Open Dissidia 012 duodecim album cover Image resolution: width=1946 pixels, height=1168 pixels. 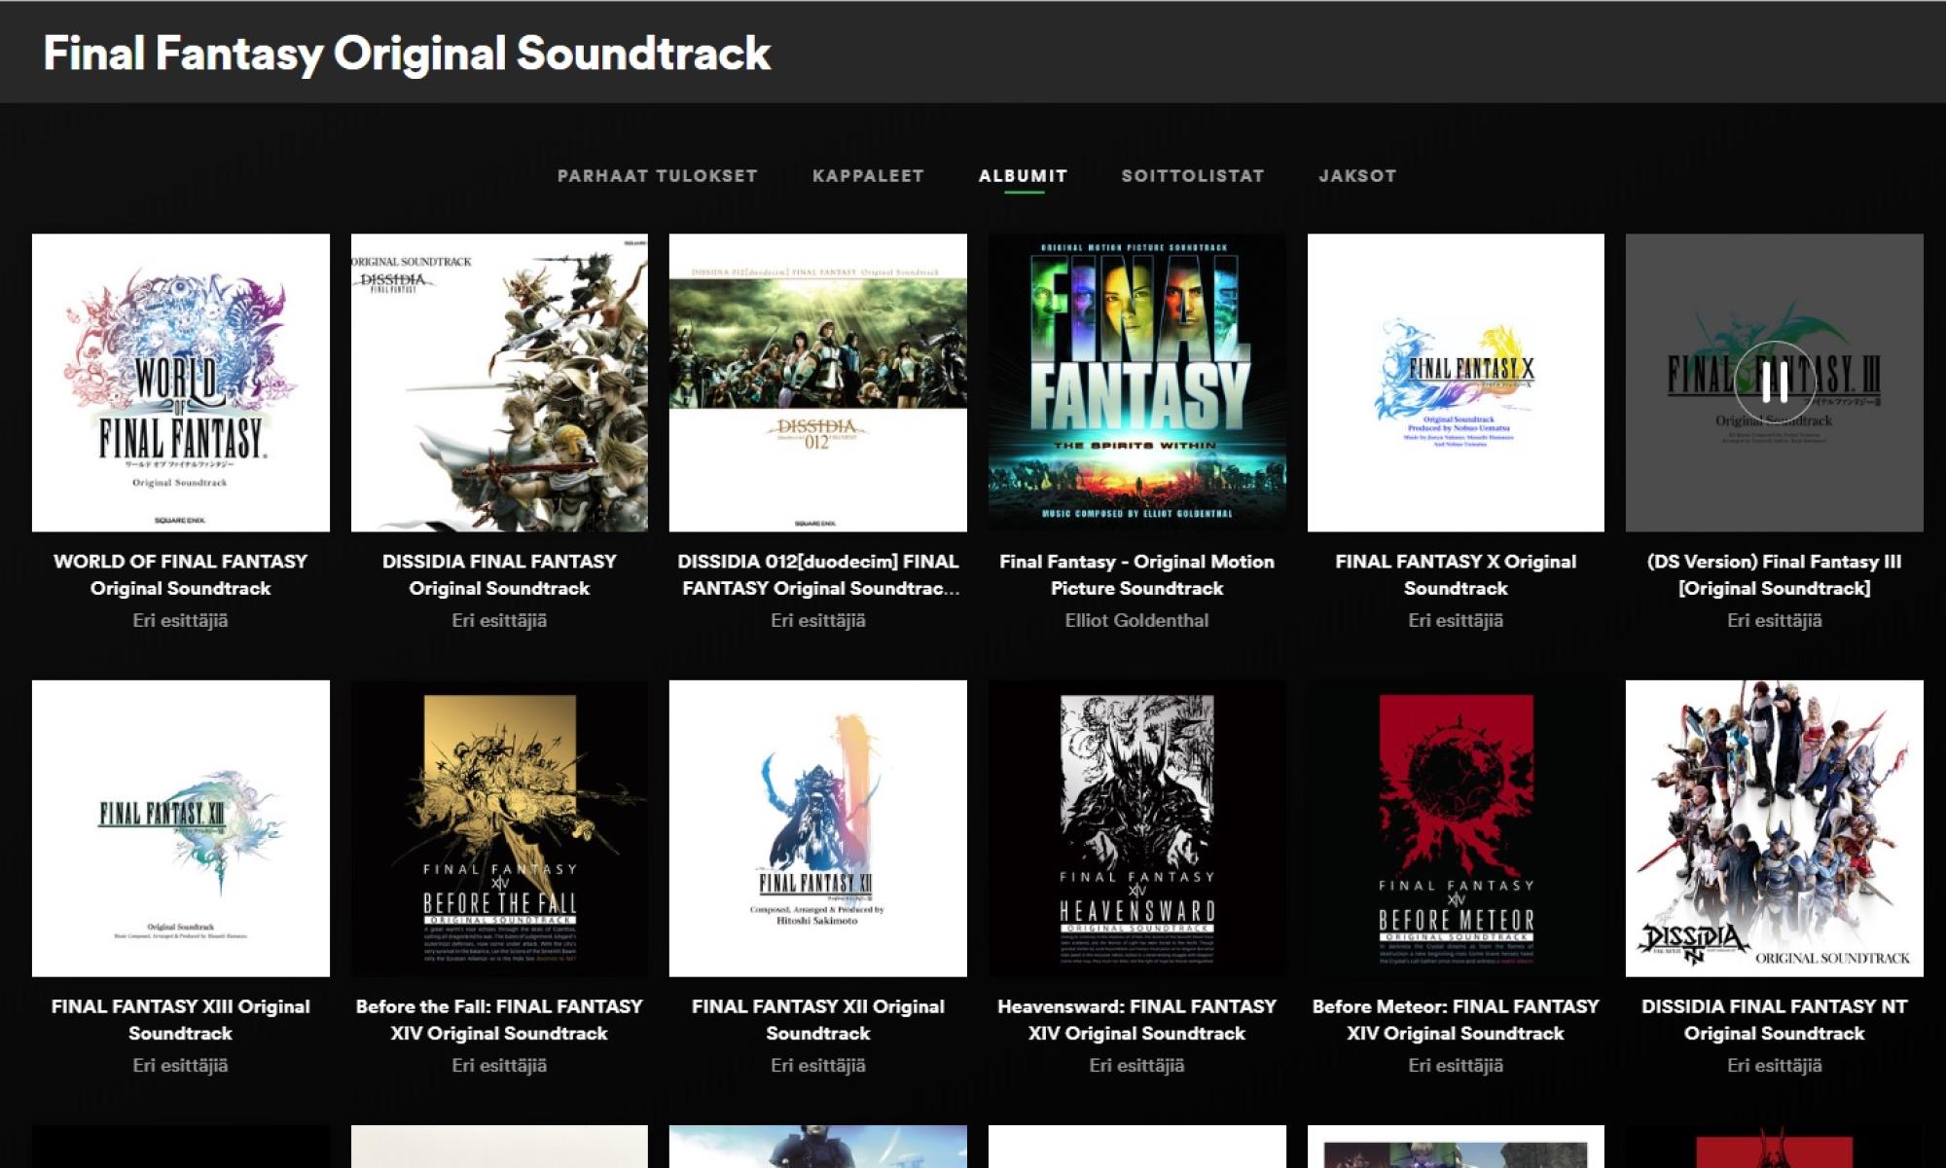(x=818, y=383)
